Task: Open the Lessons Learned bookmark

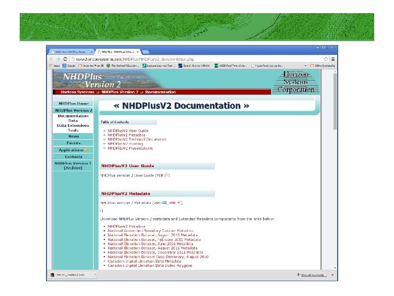Action: click(x=159, y=66)
